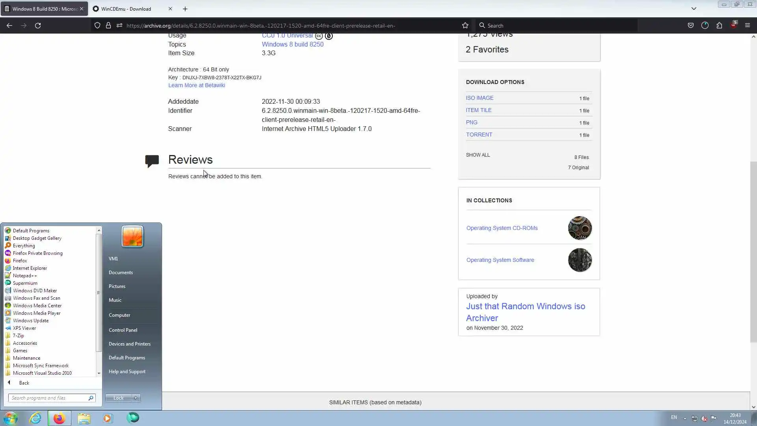This screenshot has width=757, height=426.
Task: Click the Save to Pocket icon
Action: pos(691,26)
